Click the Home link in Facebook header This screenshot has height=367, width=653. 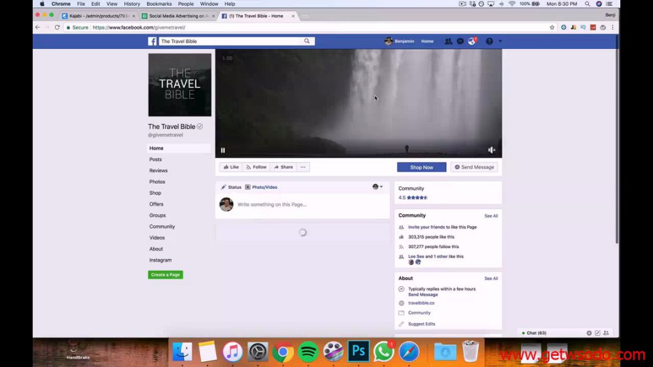point(427,41)
